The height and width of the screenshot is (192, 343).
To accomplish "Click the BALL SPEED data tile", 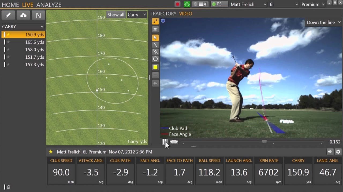I will (x=209, y=171).
